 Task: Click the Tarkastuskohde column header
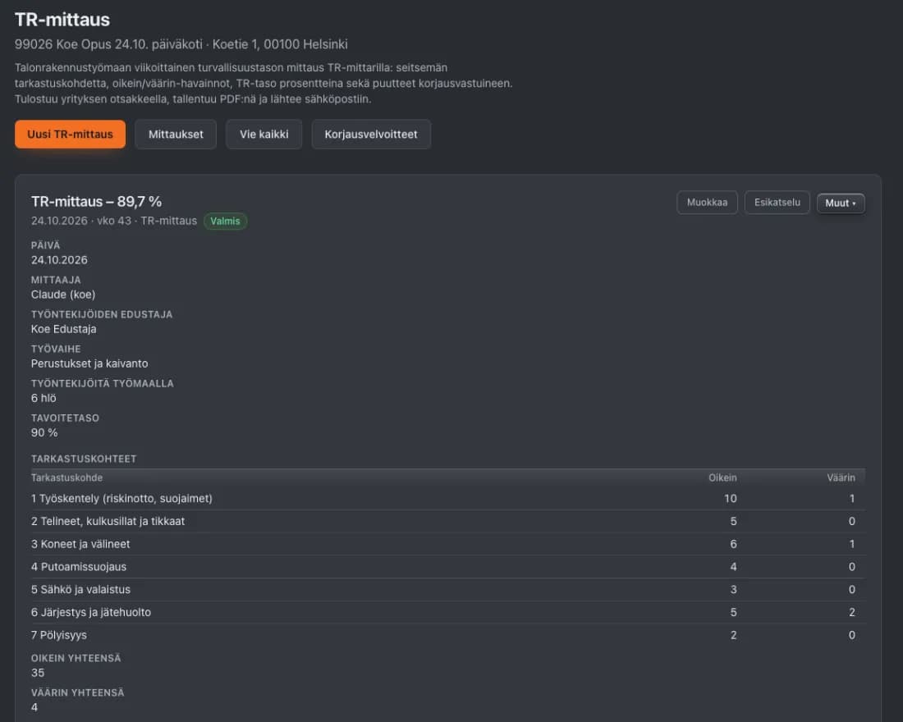pos(66,478)
